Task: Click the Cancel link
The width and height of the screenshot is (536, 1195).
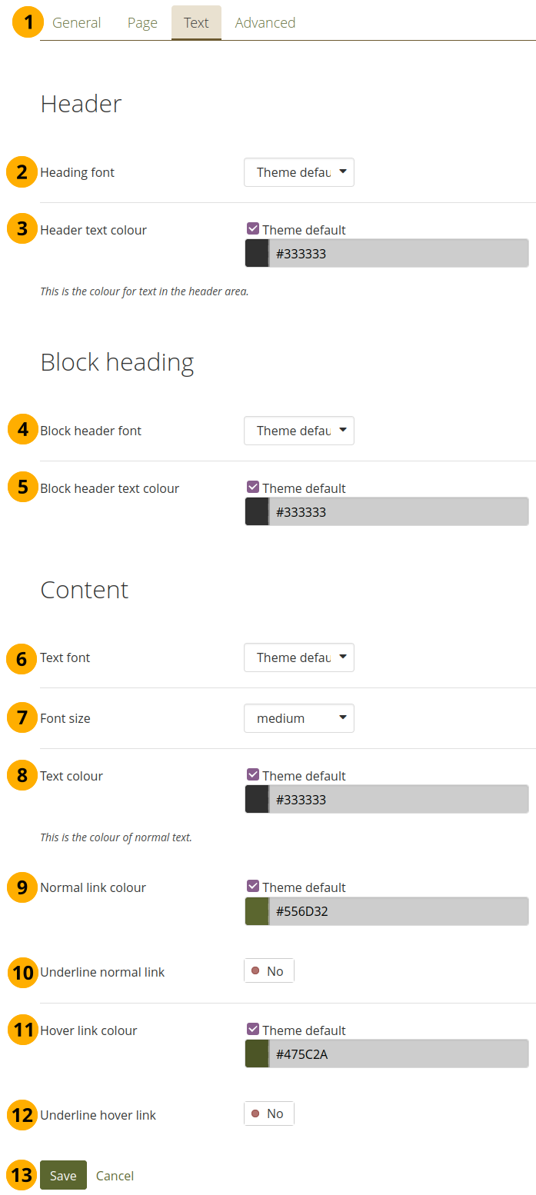Action: click(115, 1175)
